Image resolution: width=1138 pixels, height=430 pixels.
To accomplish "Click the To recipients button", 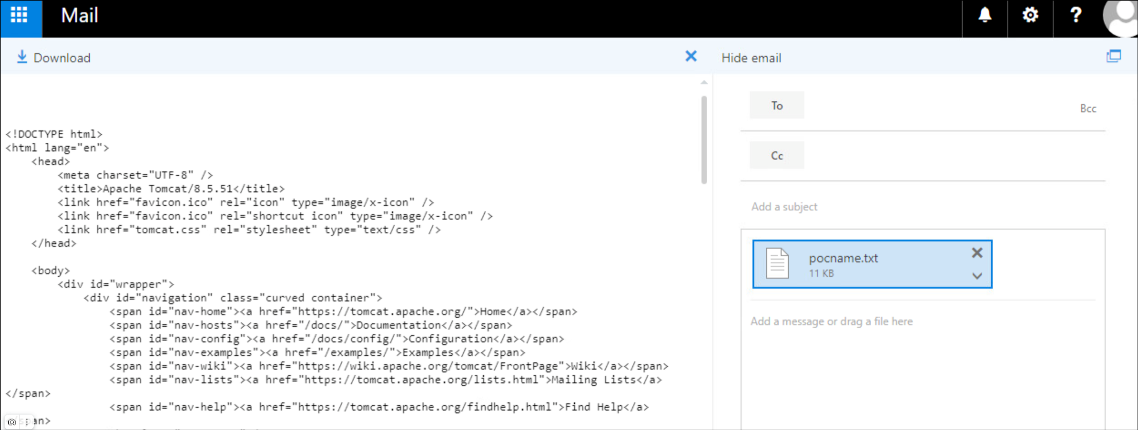I will coord(777,105).
